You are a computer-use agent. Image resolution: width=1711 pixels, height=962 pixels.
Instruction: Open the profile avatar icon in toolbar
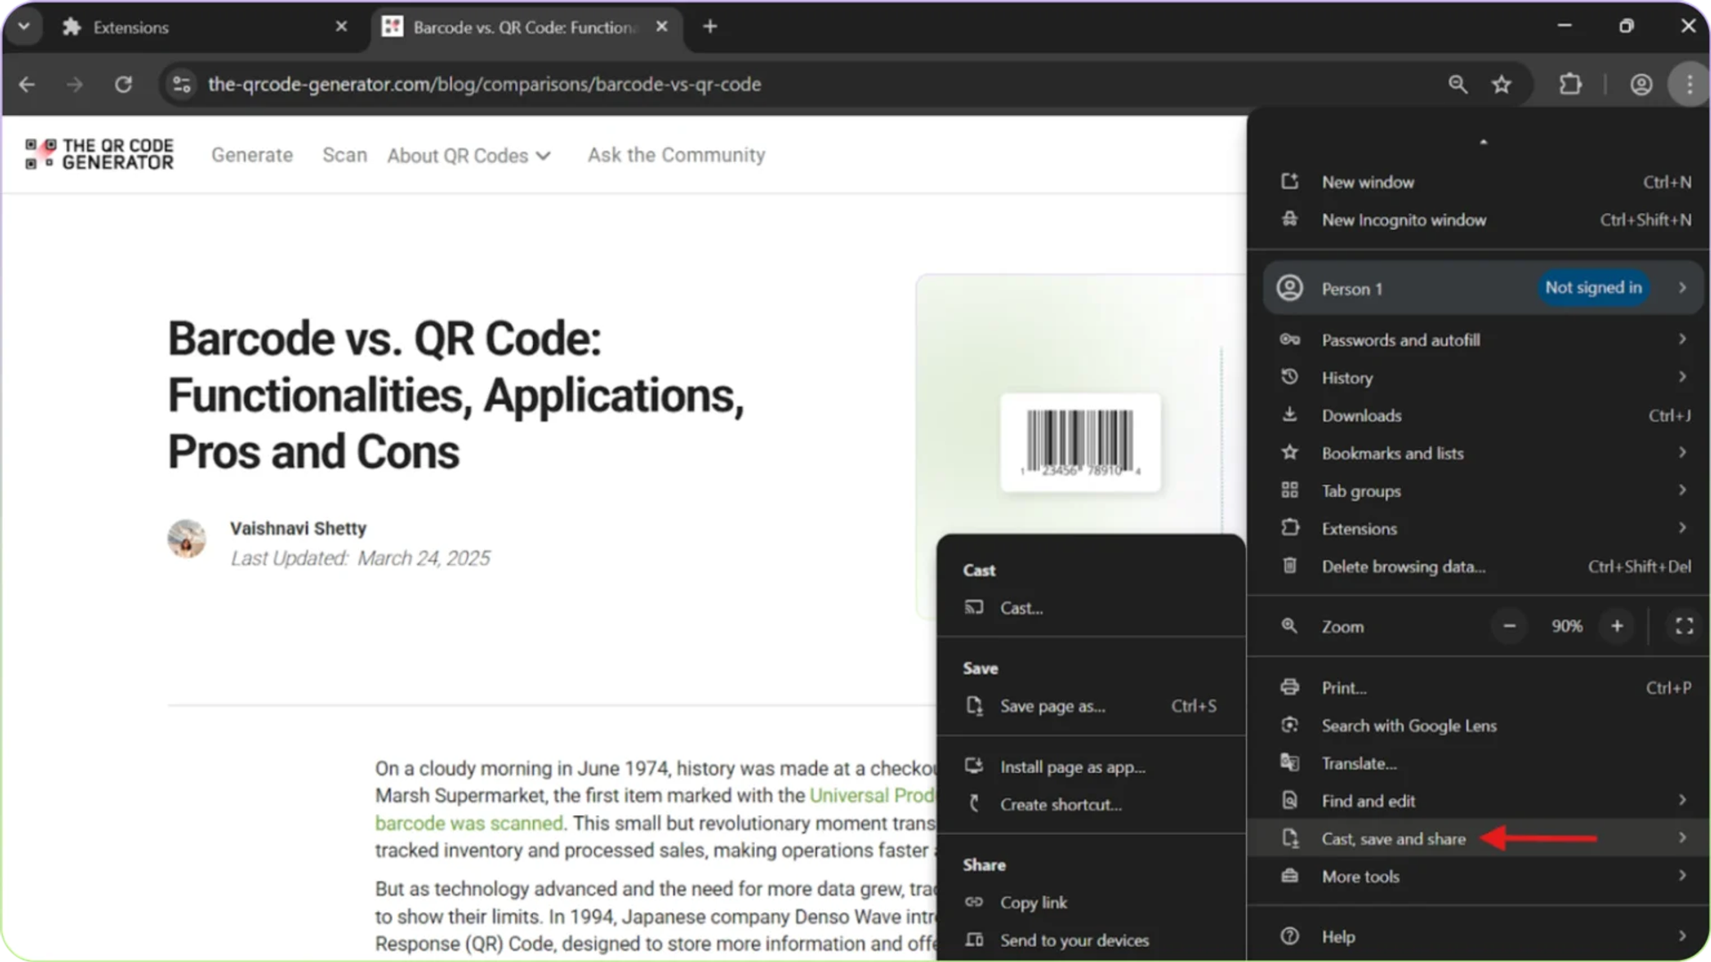pyautogui.click(x=1641, y=84)
